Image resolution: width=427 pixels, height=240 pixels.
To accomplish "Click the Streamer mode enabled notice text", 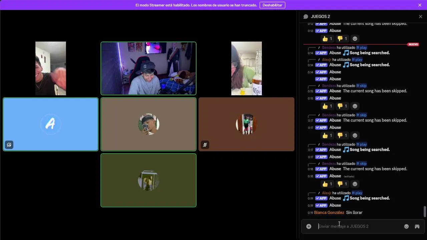I will click(196, 5).
